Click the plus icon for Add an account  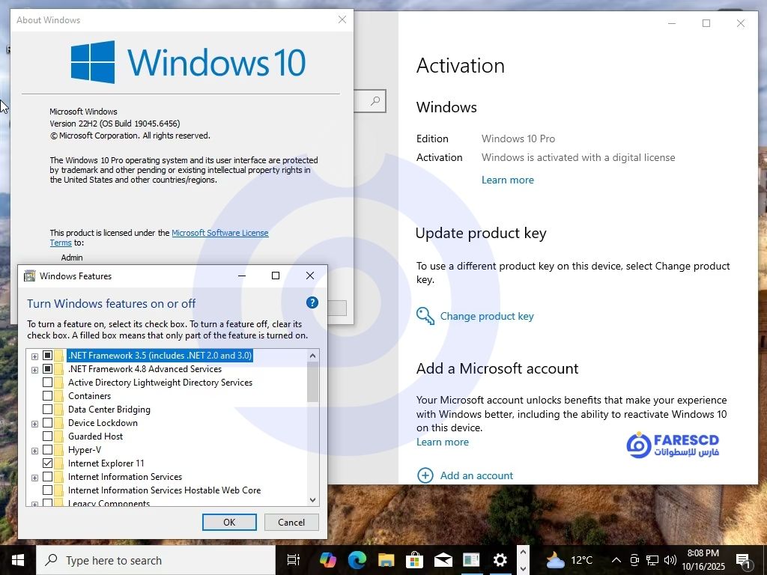pos(425,475)
